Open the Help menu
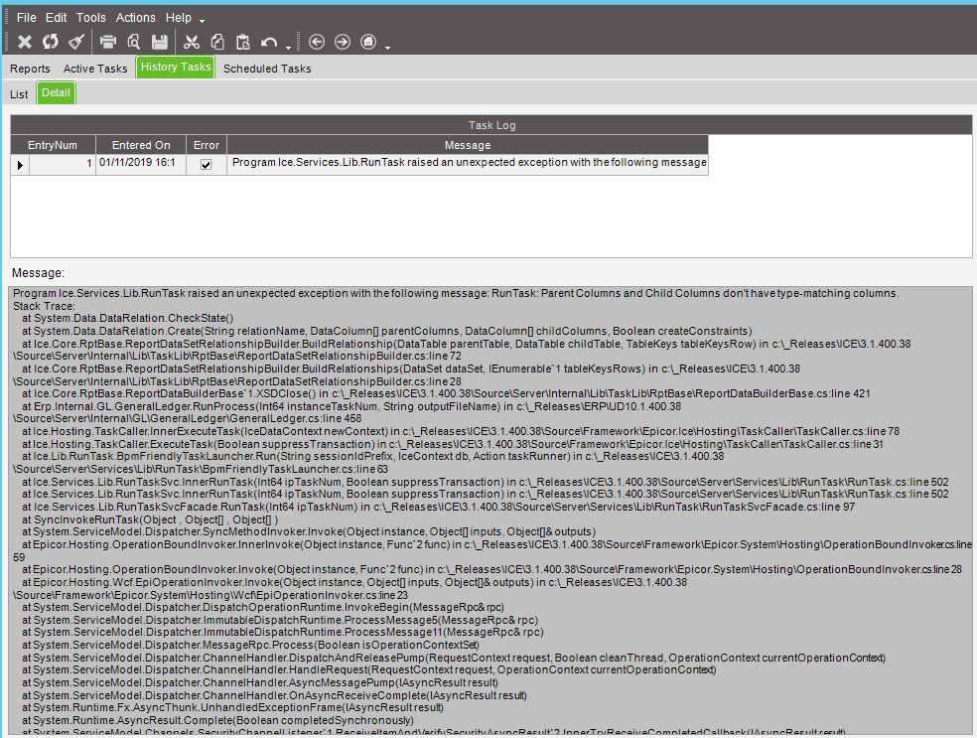 (178, 18)
